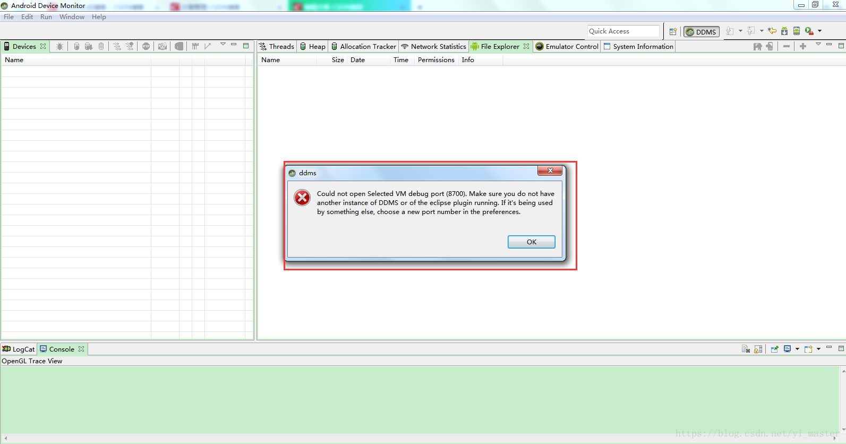Viewport: 846px width, 444px height.
Task: Click Update Heap icon in Devices toolbar
Action: point(76,46)
